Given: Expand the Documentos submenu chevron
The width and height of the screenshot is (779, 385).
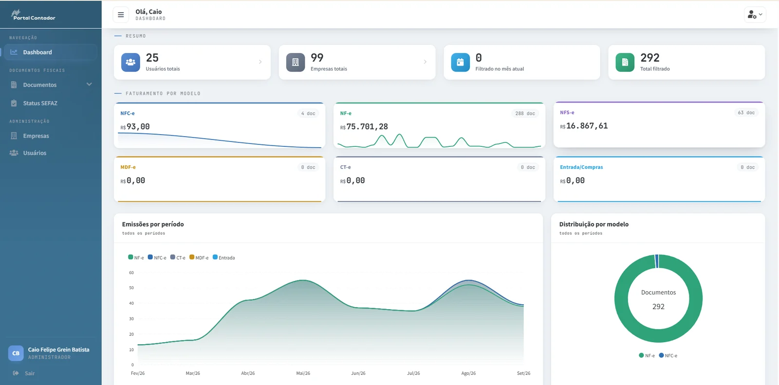Looking at the screenshot, I should pyautogui.click(x=89, y=85).
